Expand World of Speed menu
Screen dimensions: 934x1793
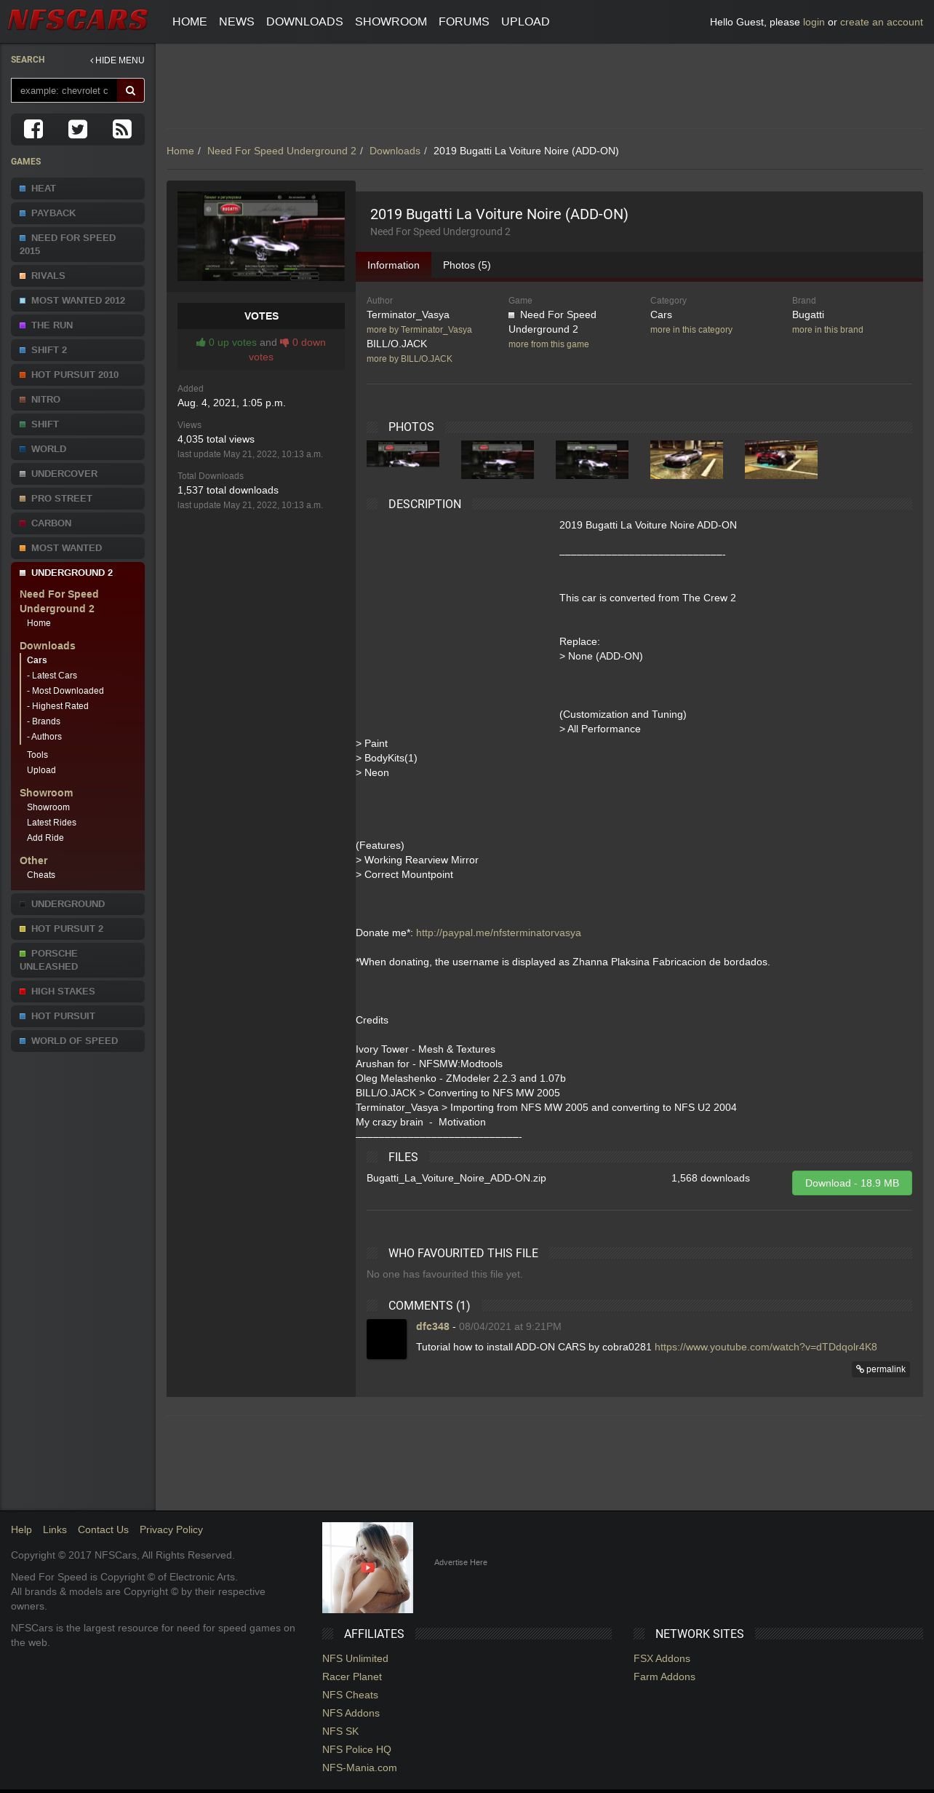point(78,1041)
